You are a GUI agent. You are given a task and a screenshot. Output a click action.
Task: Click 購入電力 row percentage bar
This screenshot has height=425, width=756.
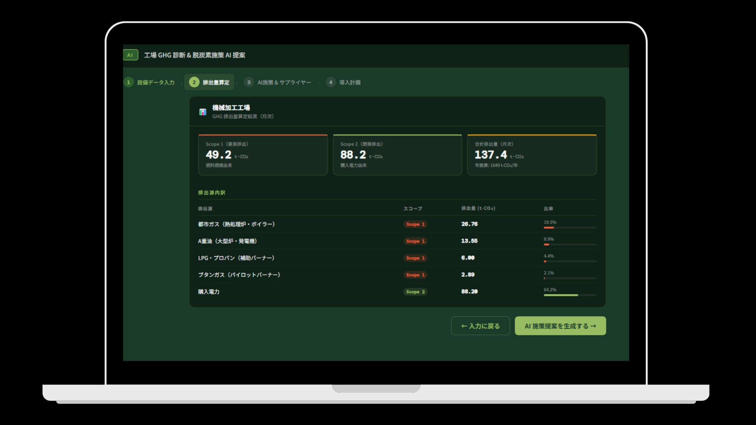click(x=570, y=295)
